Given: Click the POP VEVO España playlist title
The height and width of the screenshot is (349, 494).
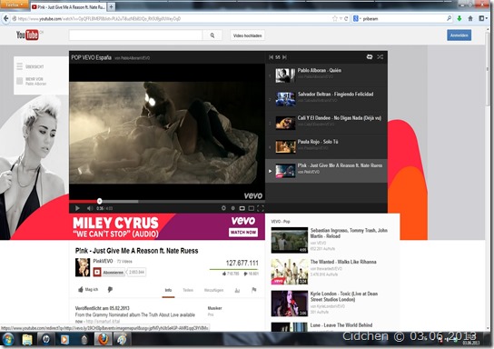Looking at the screenshot, I should [91, 57].
